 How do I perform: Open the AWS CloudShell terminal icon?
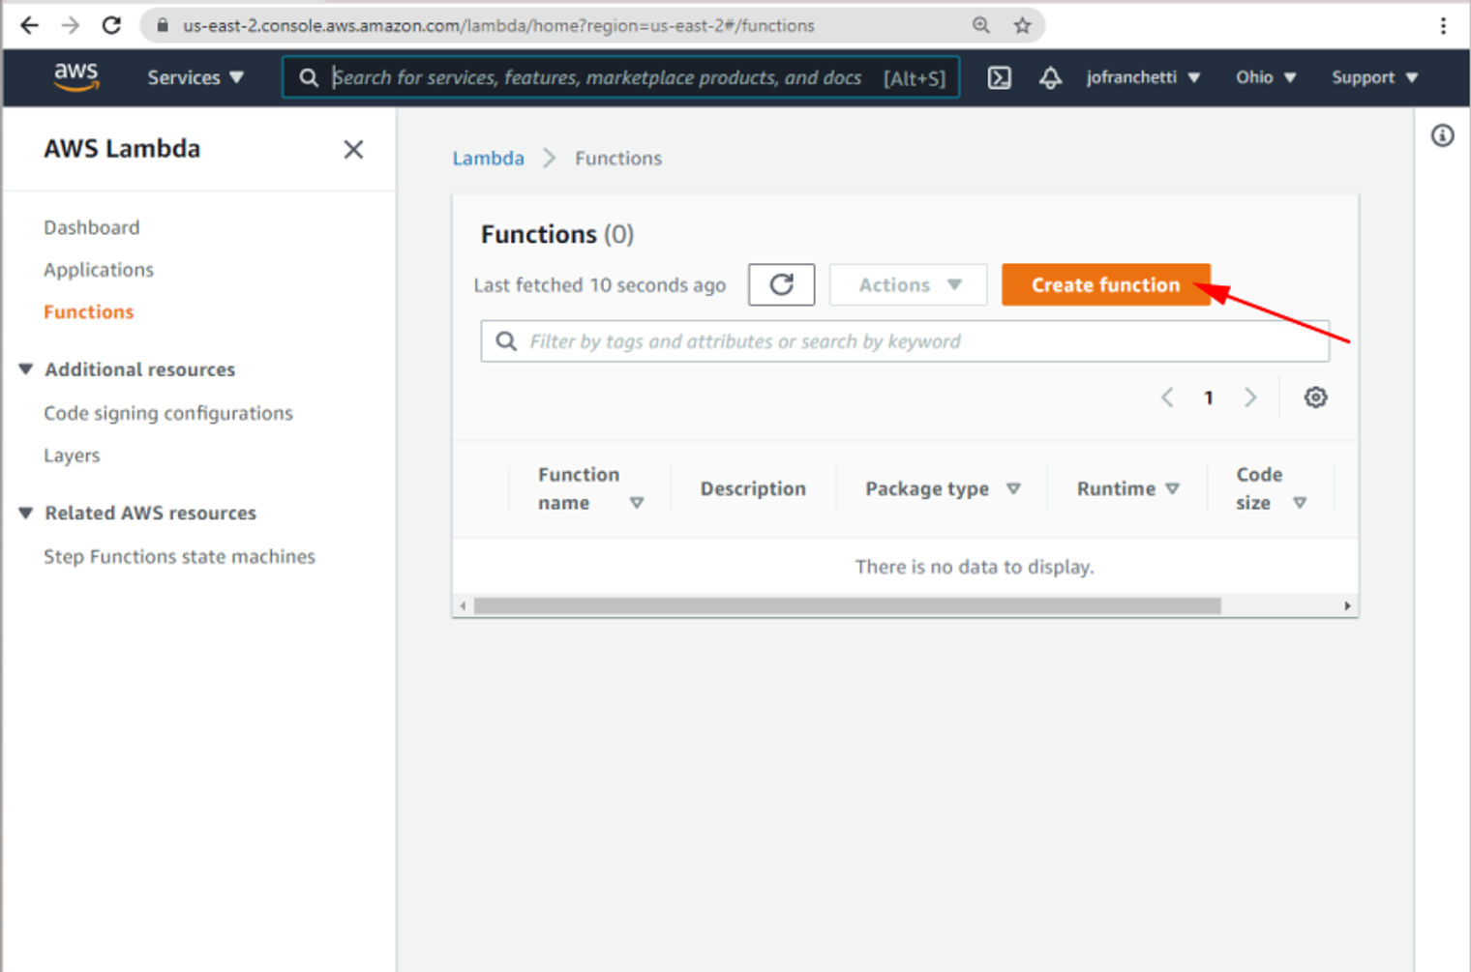pyautogui.click(x=1000, y=77)
